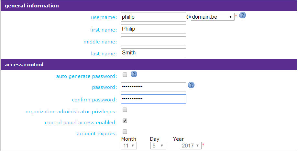
Task: Select the last name field with Smith
Action: 153,53
